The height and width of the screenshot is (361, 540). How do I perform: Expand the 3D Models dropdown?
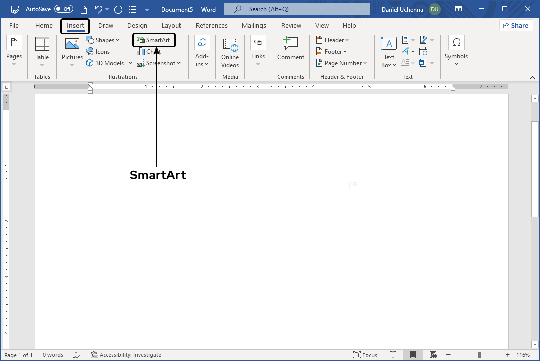click(130, 63)
